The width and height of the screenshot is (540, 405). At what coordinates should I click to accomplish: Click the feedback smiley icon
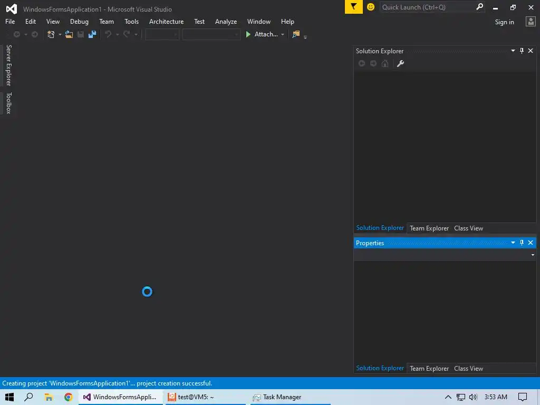click(x=371, y=7)
